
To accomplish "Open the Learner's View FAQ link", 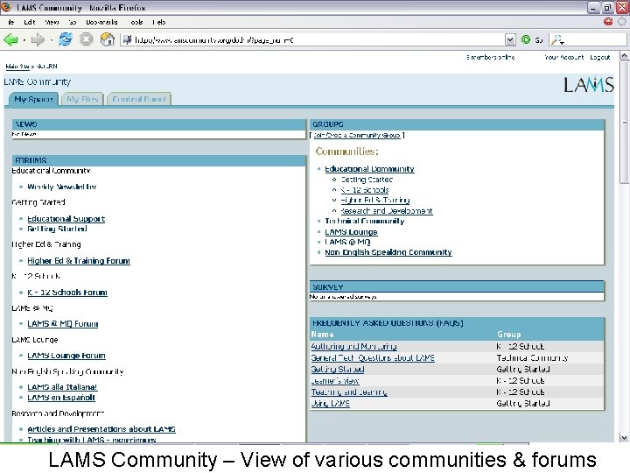I will (335, 380).
